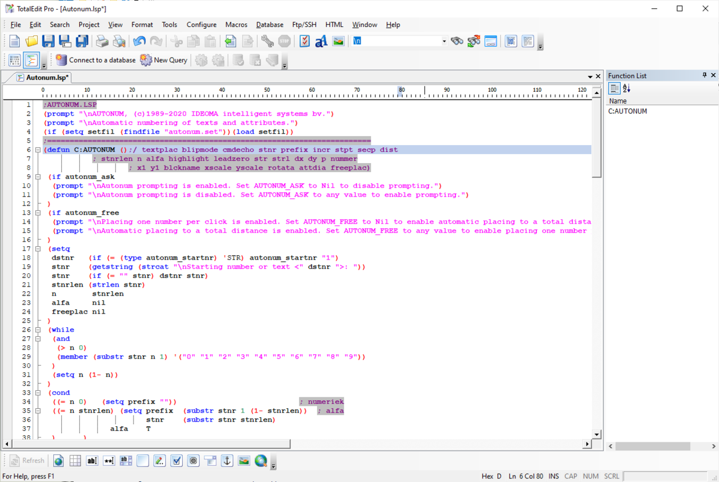Collapse the defun C:AUTONUM code fold
Viewport: 719px width, 482px height.
pos(37,150)
